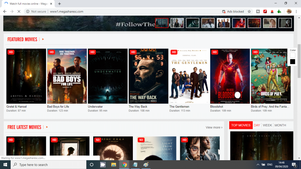The image size is (301, 169).
Task: Open The Gentlemen movie poster
Action: tap(189, 76)
